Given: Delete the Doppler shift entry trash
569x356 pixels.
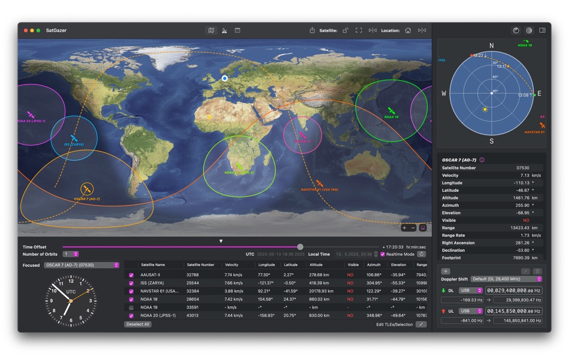Looking at the screenshot, I should (537, 271).
